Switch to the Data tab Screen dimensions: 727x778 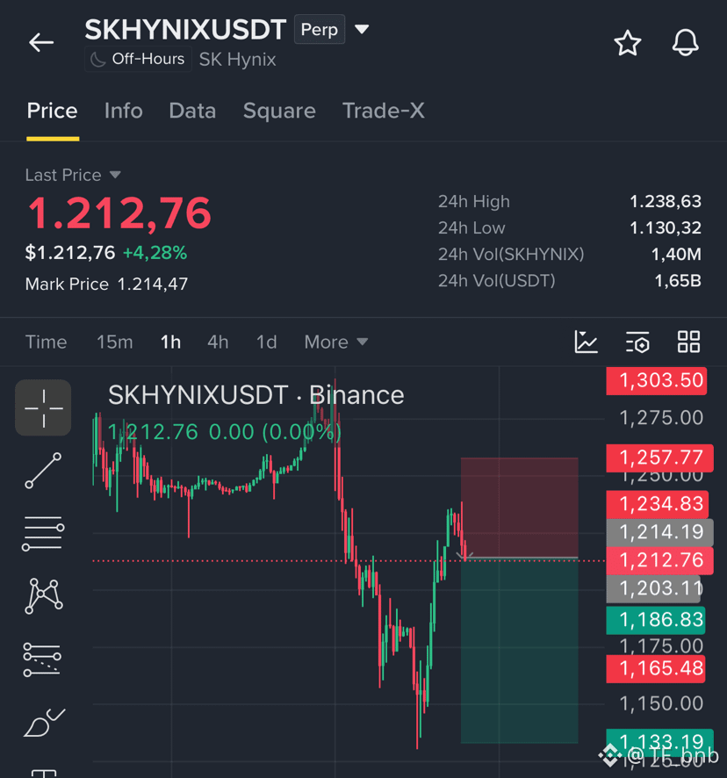[x=192, y=111]
